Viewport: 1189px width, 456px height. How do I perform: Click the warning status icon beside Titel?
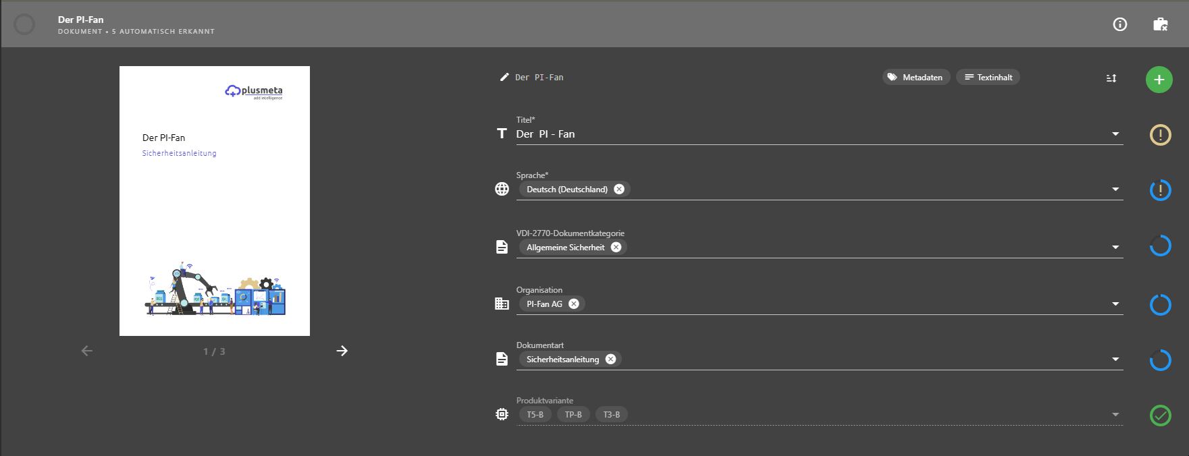1161,135
